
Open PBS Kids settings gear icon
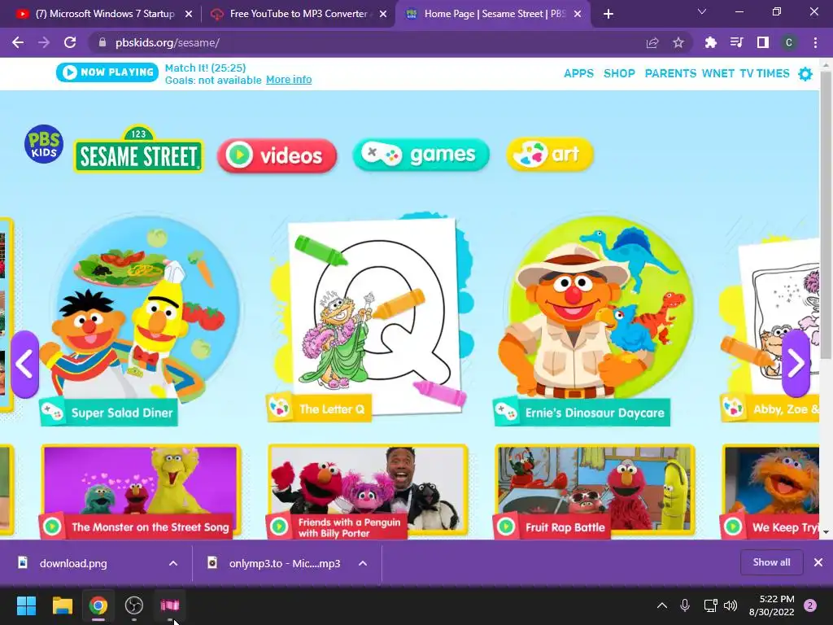click(x=806, y=74)
